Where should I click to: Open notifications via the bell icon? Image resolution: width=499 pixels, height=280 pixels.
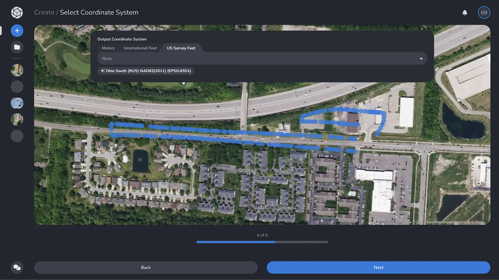pos(465,12)
